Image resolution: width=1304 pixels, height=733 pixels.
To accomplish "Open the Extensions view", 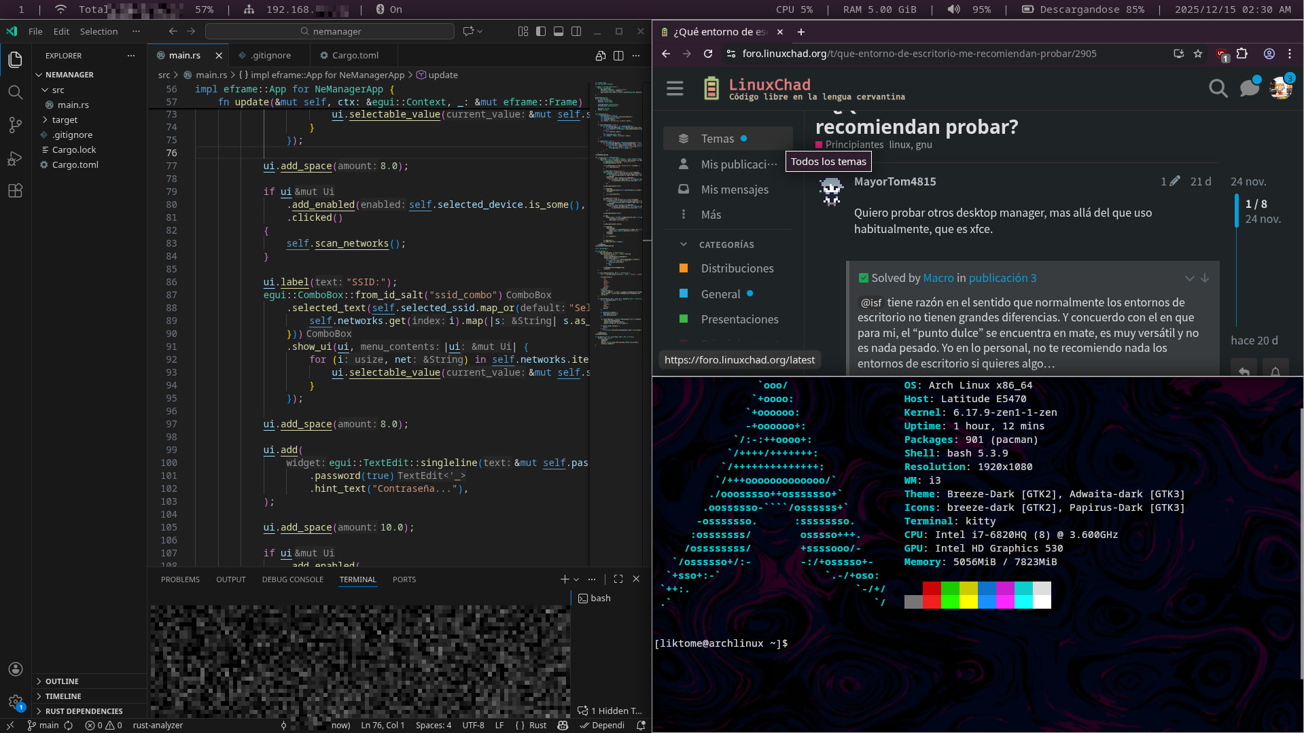I will (15, 191).
